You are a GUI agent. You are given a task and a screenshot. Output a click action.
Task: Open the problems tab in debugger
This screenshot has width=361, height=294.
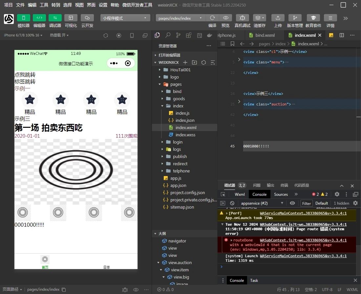pos(257,185)
